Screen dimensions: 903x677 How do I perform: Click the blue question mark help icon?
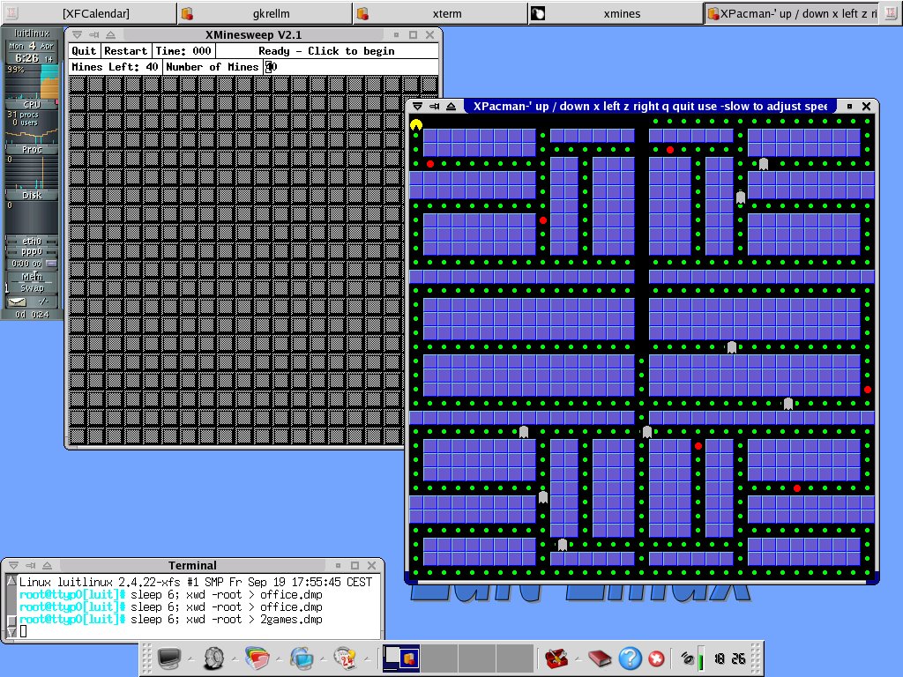tap(630, 658)
